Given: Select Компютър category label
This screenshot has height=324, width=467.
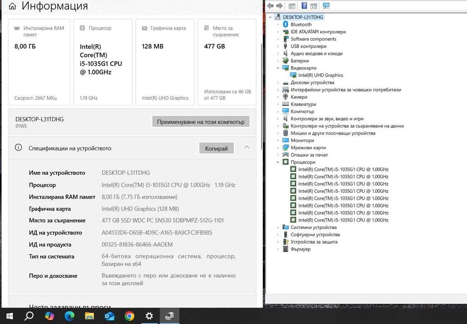Looking at the screenshot, I should pos(302,112).
